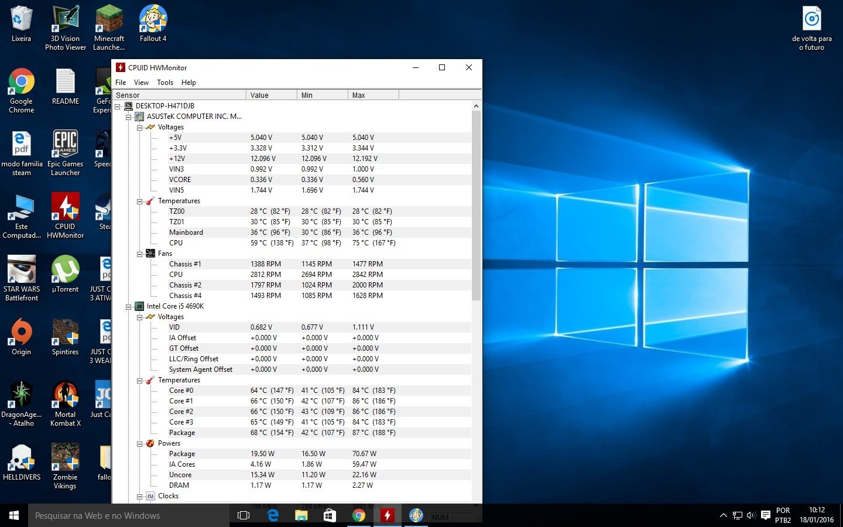
Task: Collapse the ASUSTeK COMPUTER INC. node
Action: click(x=129, y=117)
